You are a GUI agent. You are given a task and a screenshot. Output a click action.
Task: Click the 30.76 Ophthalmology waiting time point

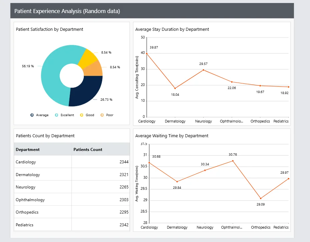[233, 161]
